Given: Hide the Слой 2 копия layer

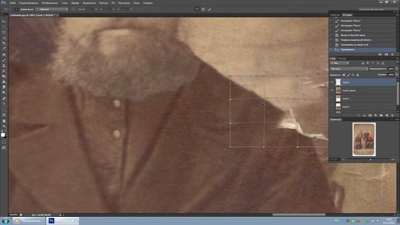Looking at the screenshot, I should coord(332,90).
